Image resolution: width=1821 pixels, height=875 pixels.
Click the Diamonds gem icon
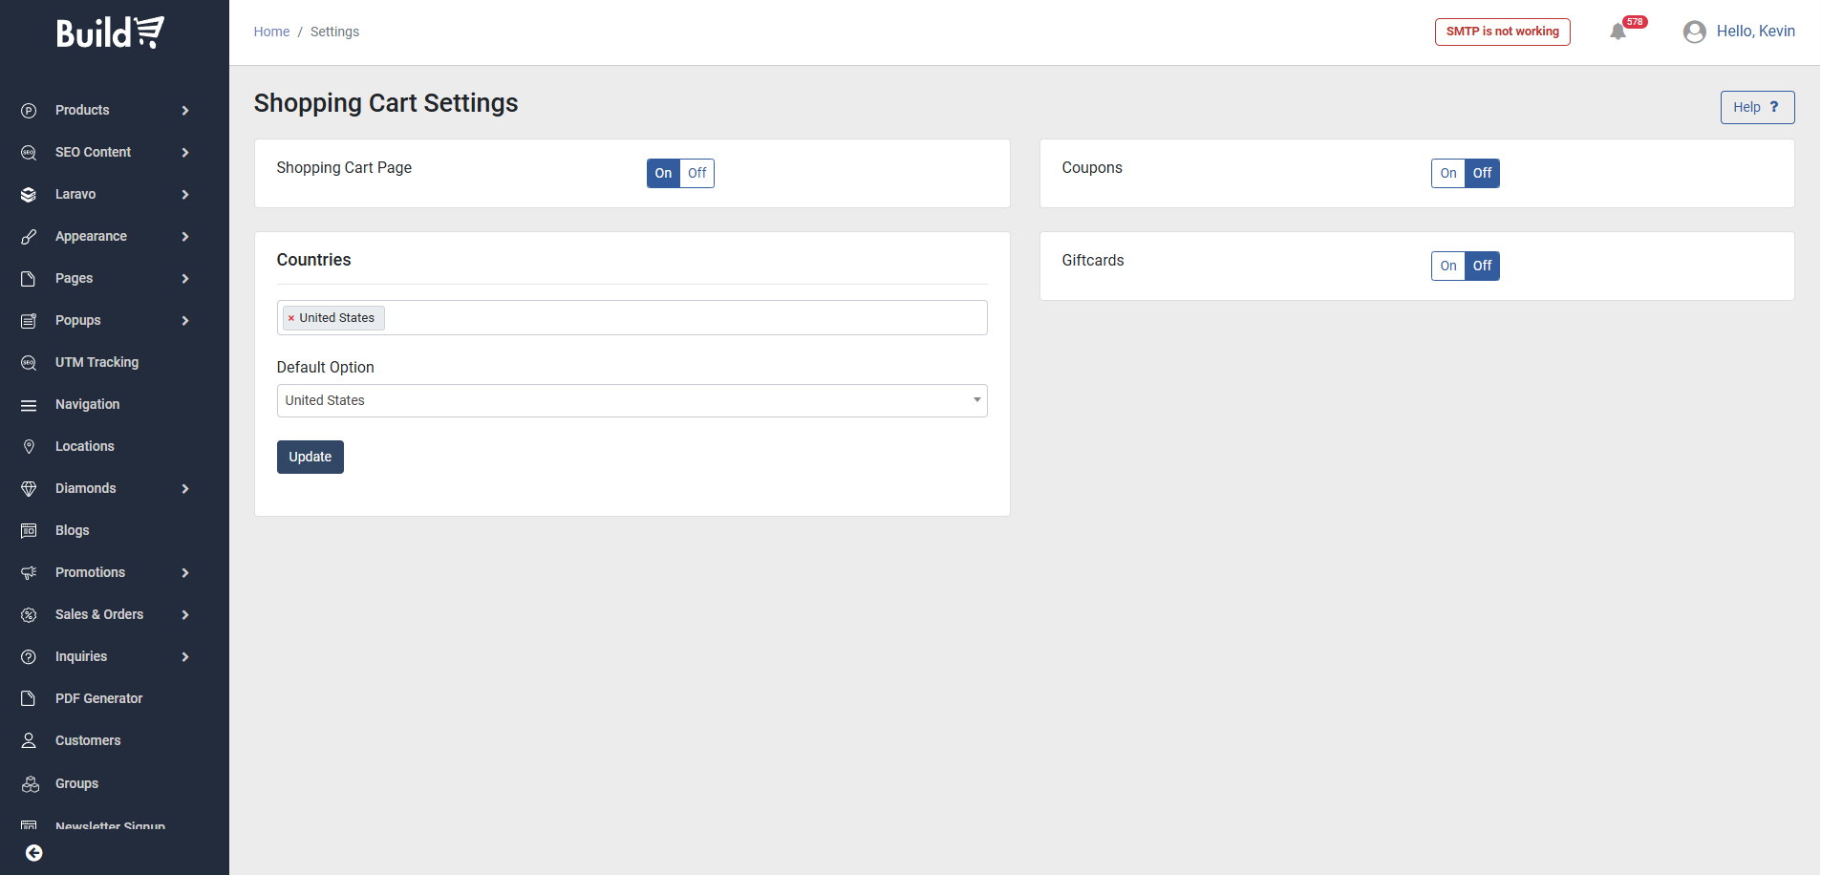[x=29, y=489]
